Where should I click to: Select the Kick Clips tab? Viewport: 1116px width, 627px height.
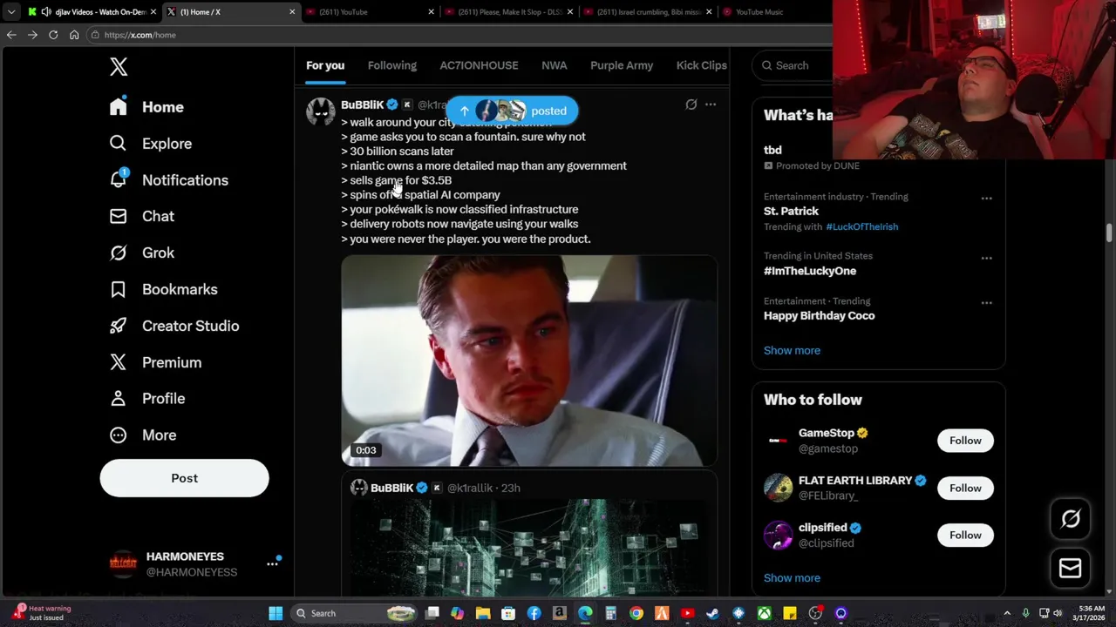pos(701,65)
